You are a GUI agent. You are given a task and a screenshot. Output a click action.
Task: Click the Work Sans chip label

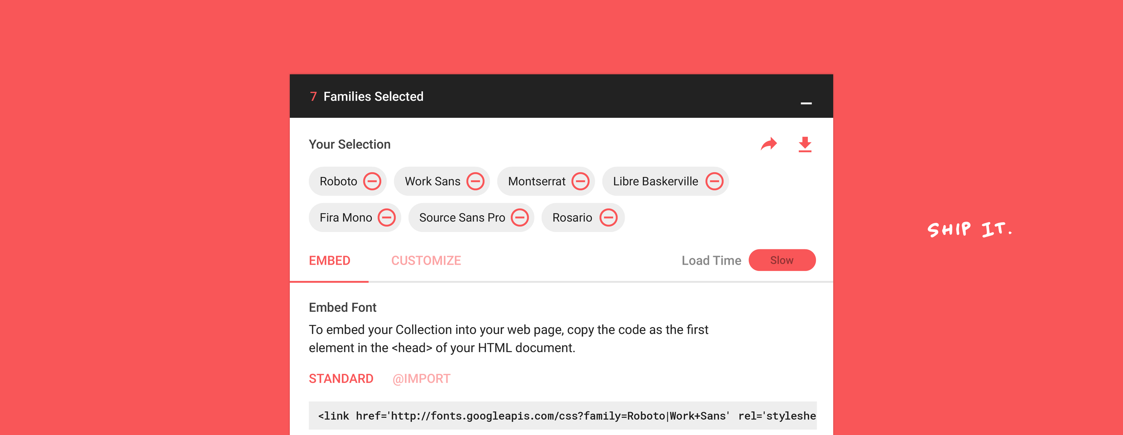click(x=432, y=181)
